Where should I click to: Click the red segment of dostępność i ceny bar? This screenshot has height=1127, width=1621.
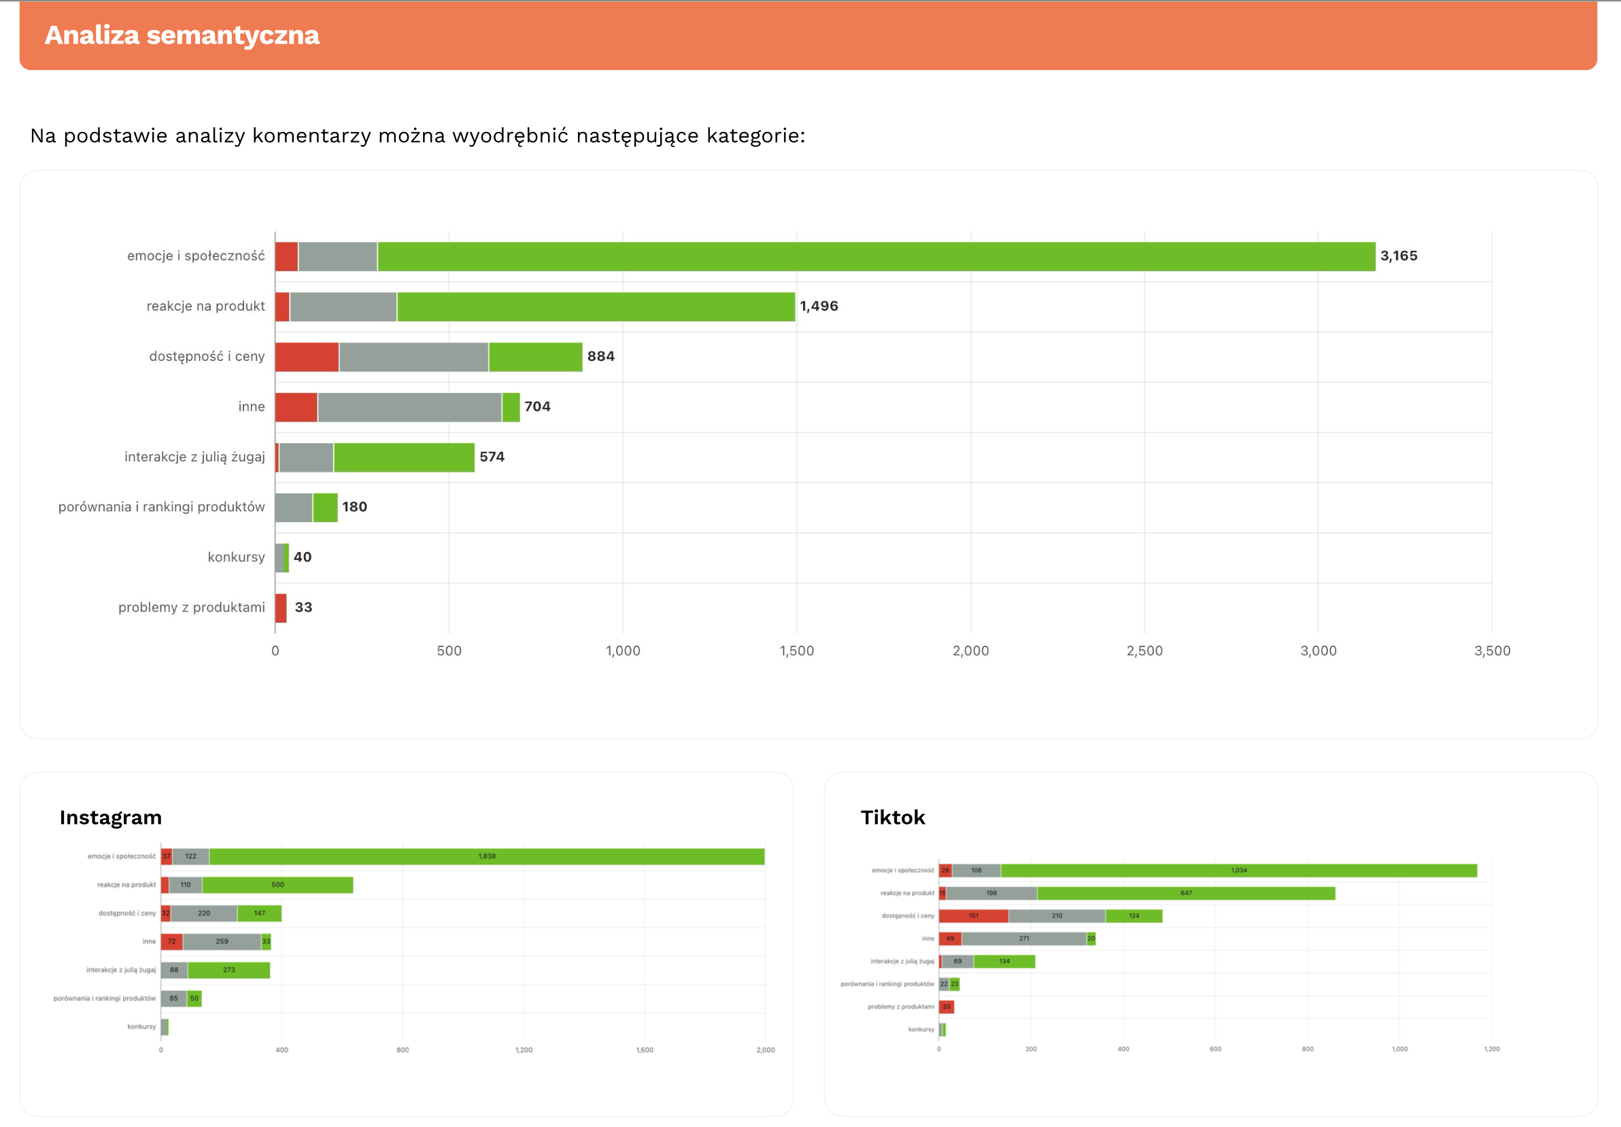point(307,357)
